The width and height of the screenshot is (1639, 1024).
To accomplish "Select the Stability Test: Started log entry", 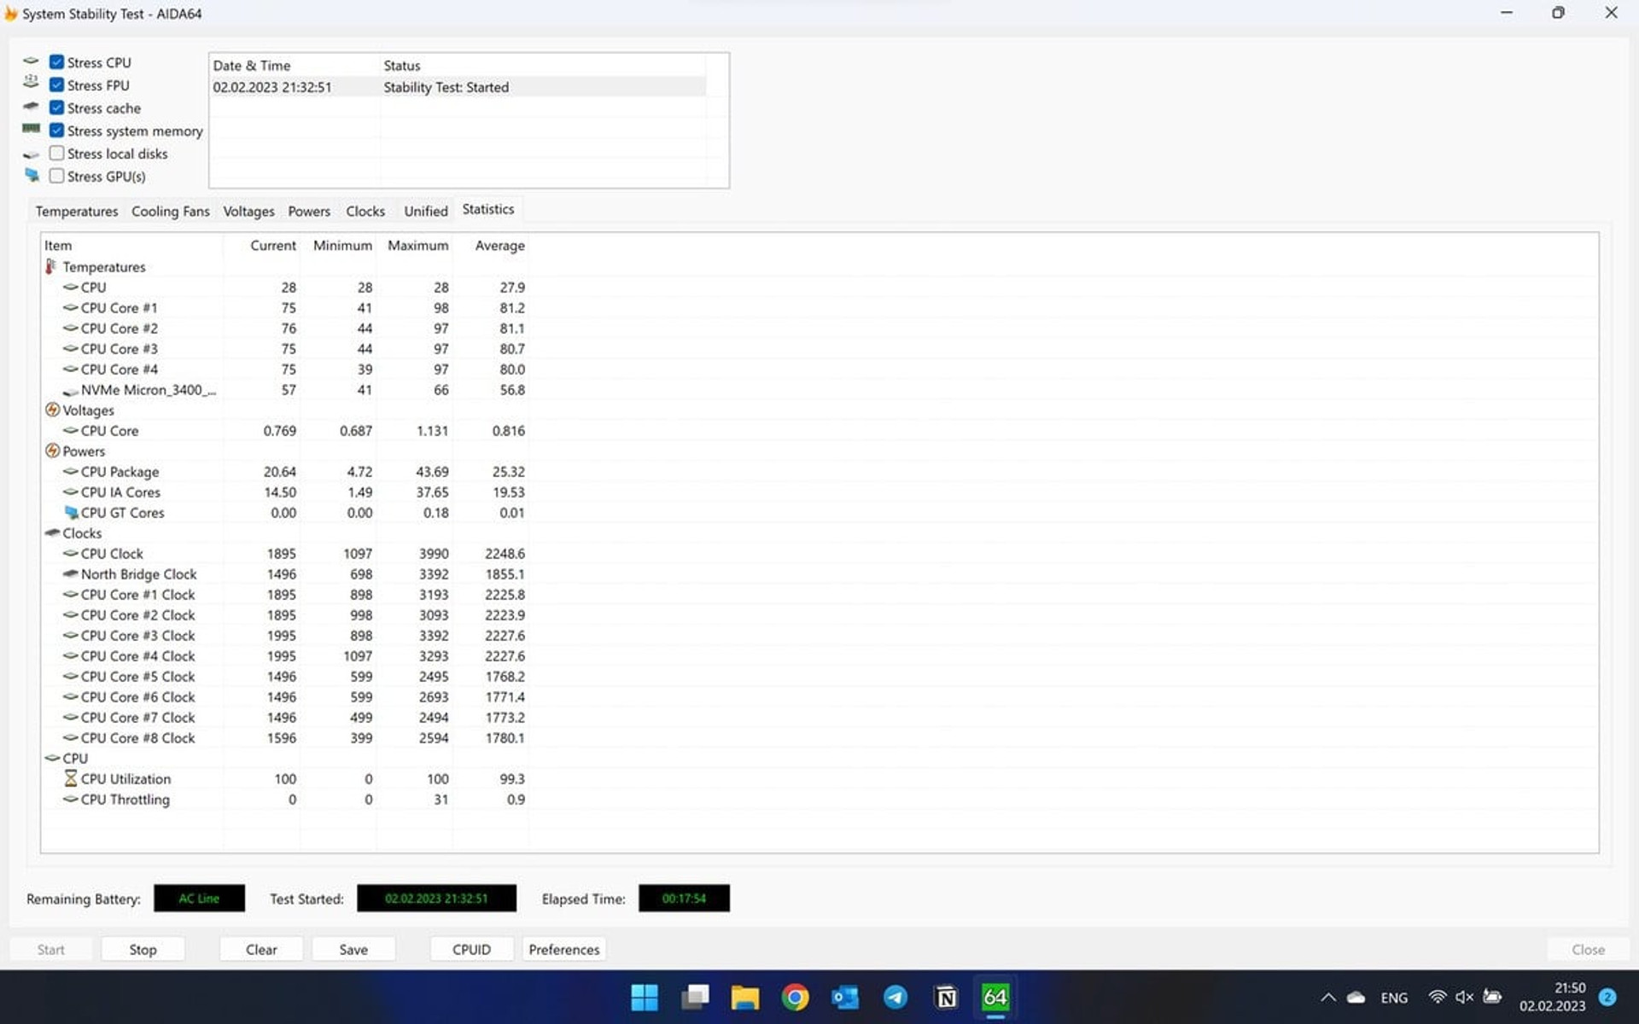I will coord(458,87).
